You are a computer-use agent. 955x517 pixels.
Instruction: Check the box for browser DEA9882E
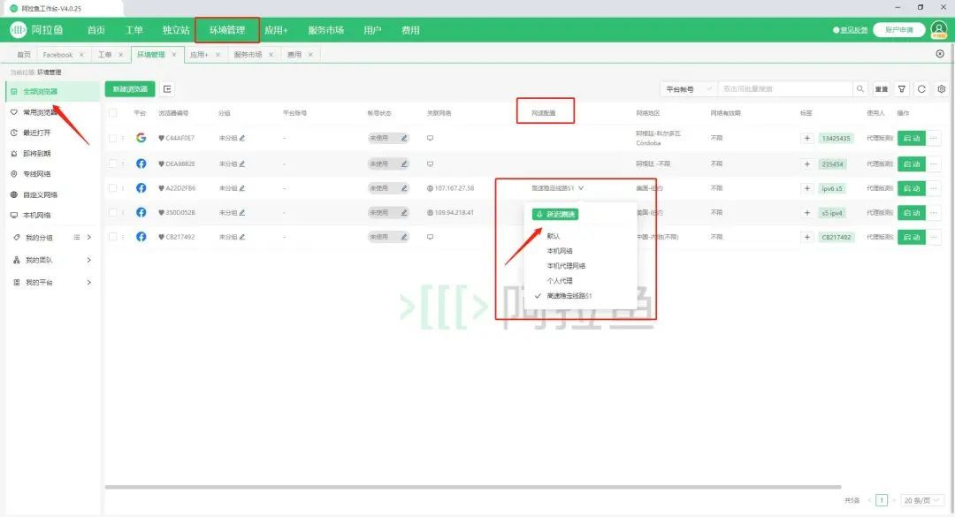pyautogui.click(x=112, y=163)
